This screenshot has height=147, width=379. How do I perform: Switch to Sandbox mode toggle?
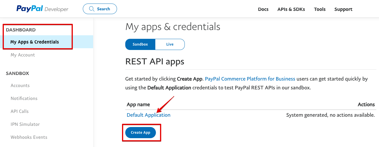pyautogui.click(x=140, y=44)
